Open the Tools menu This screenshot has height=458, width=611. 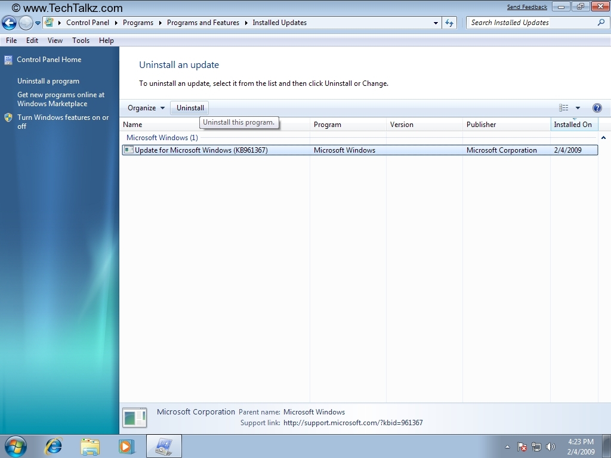81,41
